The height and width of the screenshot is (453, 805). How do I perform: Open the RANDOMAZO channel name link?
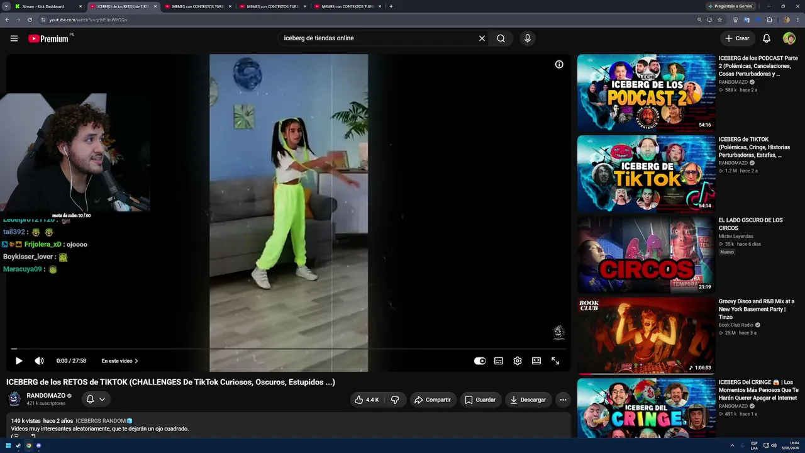coord(46,396)
